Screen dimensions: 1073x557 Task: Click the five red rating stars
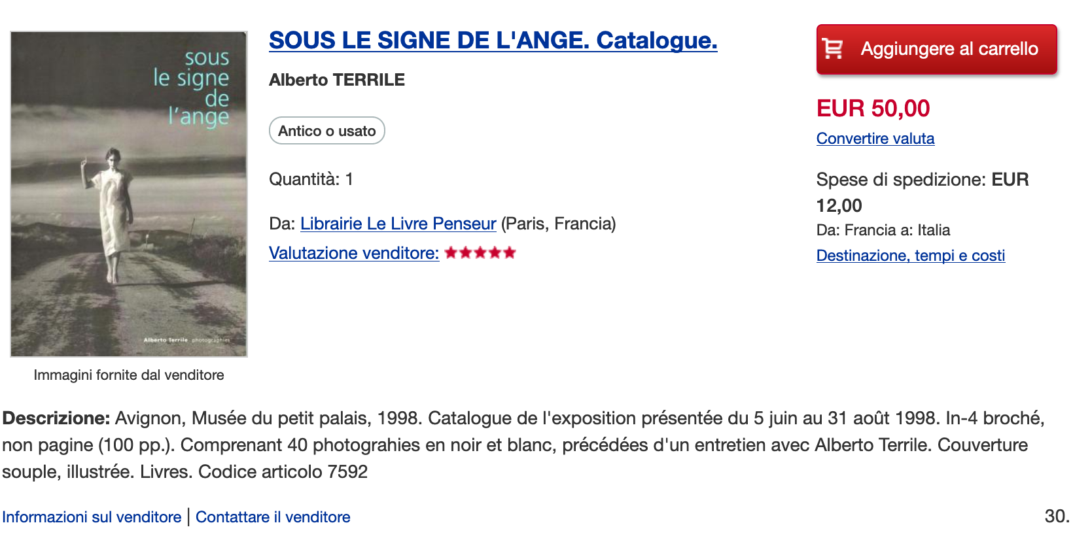coord(480,253)
